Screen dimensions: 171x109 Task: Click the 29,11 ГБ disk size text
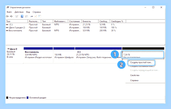click(10, 54)
